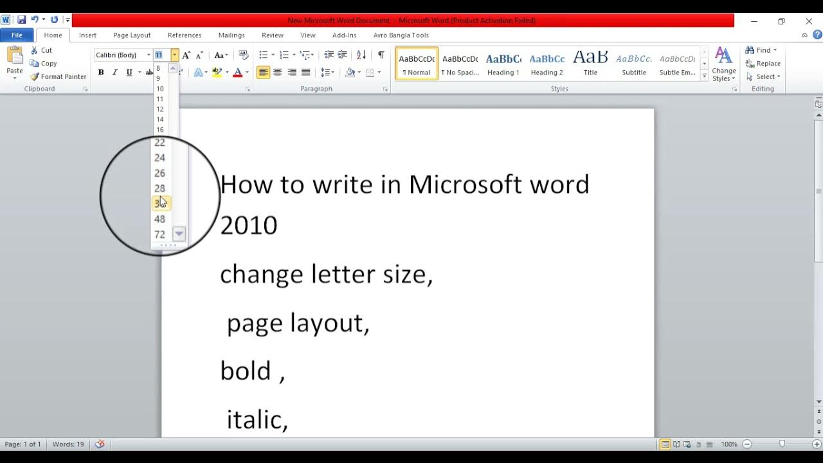
Task: Apply the Heading 1 style
Action: [x=503, y=63]
